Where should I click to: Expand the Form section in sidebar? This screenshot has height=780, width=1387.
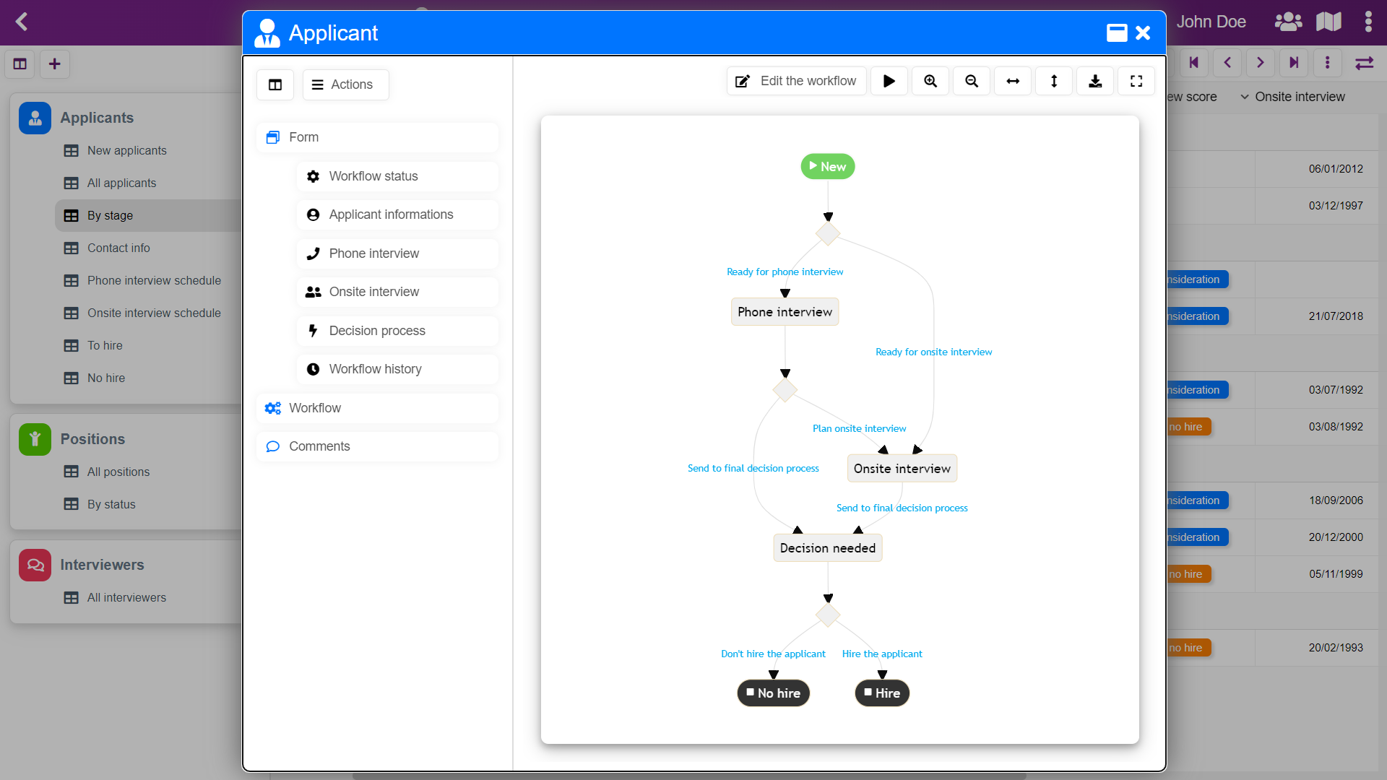pos(304,137)
